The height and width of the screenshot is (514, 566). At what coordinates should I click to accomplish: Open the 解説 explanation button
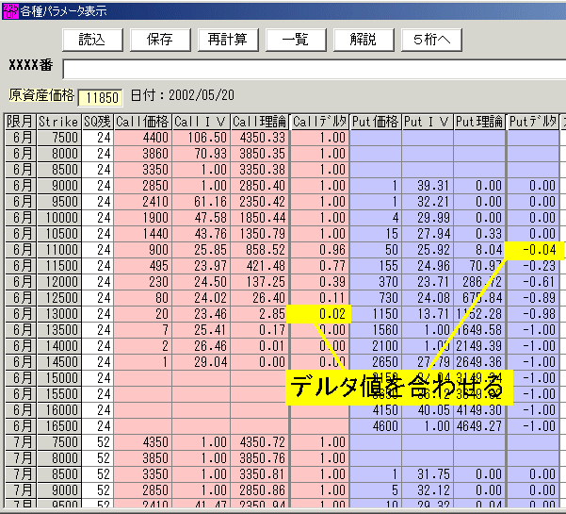(x=364, y=40)
